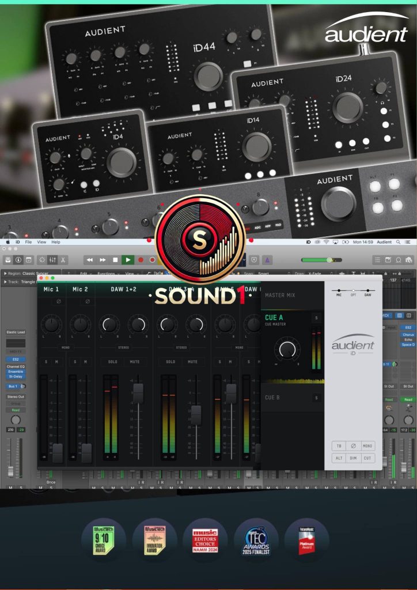The image size is (417, 590).
Task: Solo CUE B with its S button
Action: (317, 398)
